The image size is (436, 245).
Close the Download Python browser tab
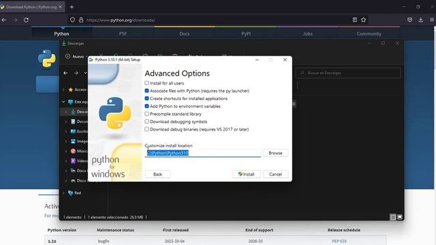pyautogui.click(x=61, y=7)
